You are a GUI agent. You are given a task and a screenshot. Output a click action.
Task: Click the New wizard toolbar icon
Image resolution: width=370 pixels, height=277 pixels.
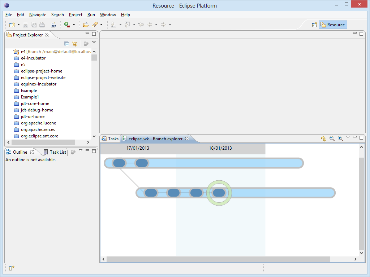[x=12, y=25]
